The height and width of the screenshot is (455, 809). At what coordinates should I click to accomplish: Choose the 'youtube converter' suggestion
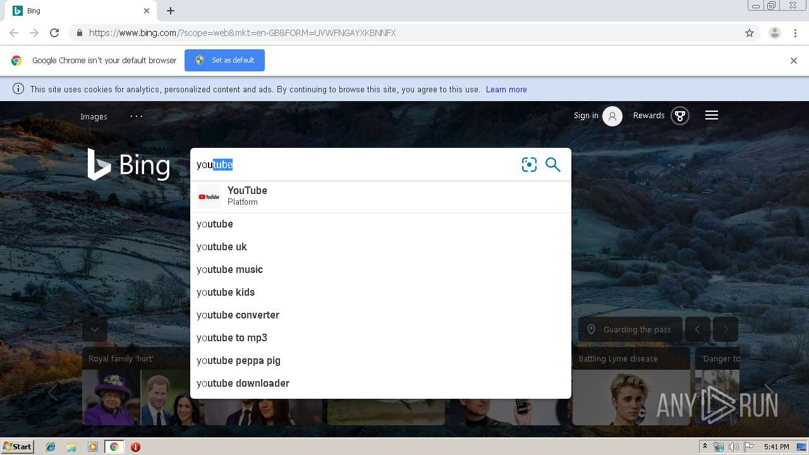380,315
